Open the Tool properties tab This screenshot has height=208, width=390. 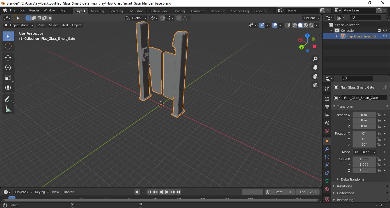tap(327, 88)
